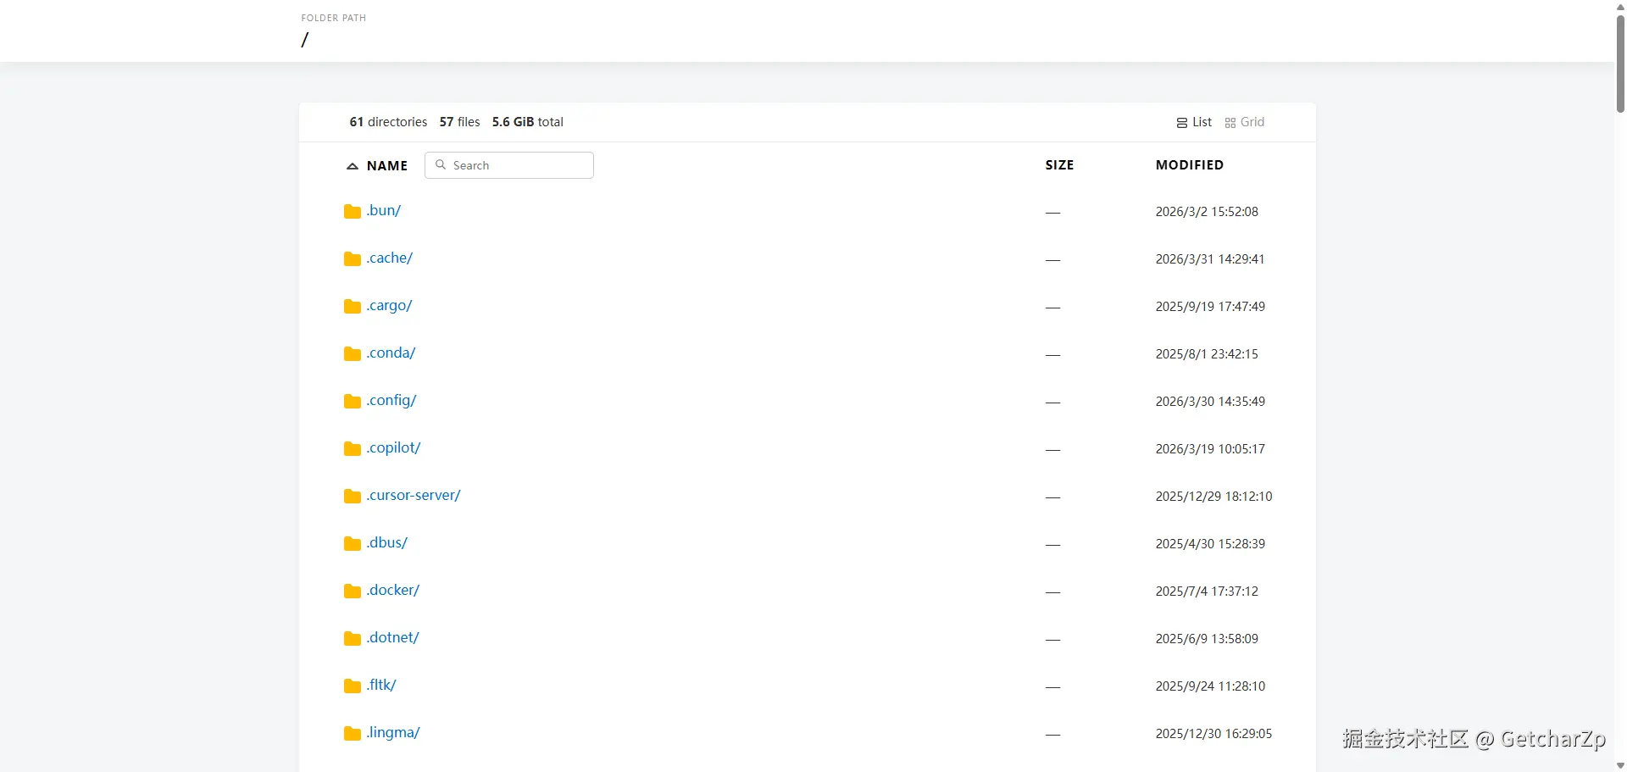Click modified date 2025/9/19 17:47:49
Image resolution: width=1627 pixels, height=772 pixels.
tap(1210, 307)
